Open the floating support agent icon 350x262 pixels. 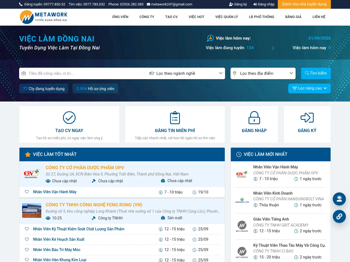pos(339,199)
